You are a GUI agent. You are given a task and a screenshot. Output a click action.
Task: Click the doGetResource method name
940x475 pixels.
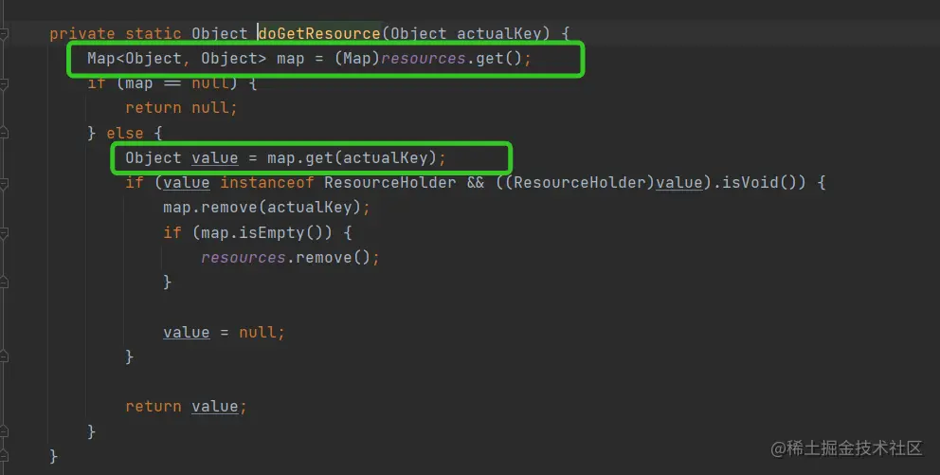pyautogui.click(x=319, y=33)
